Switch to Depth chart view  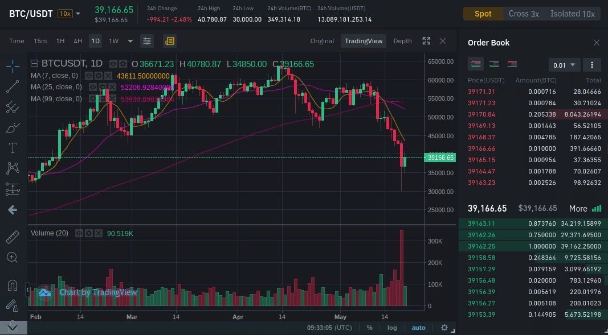pos(402,41)
